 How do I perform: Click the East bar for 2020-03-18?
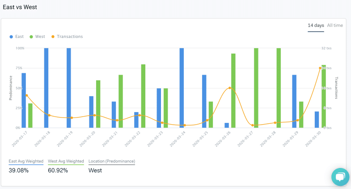click(47, 88)
